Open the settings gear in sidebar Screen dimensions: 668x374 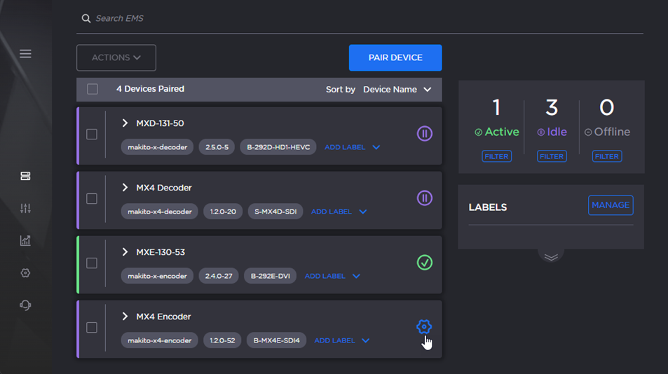pyautogui.click(x=25, y=273)
